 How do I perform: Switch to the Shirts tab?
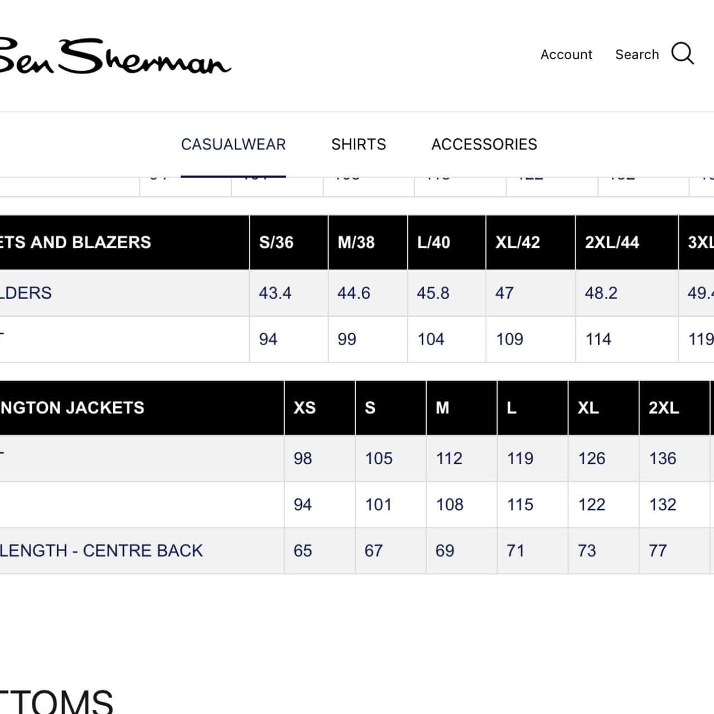tap(358, 144)
